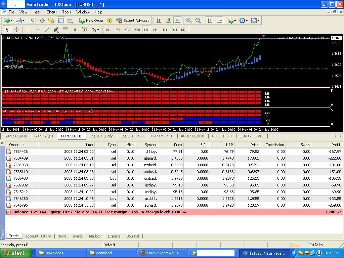This screenshot has height=258, width=344.
Task: Switch to the USDJPY.,Daily chart tab
Action: [101, 136]
